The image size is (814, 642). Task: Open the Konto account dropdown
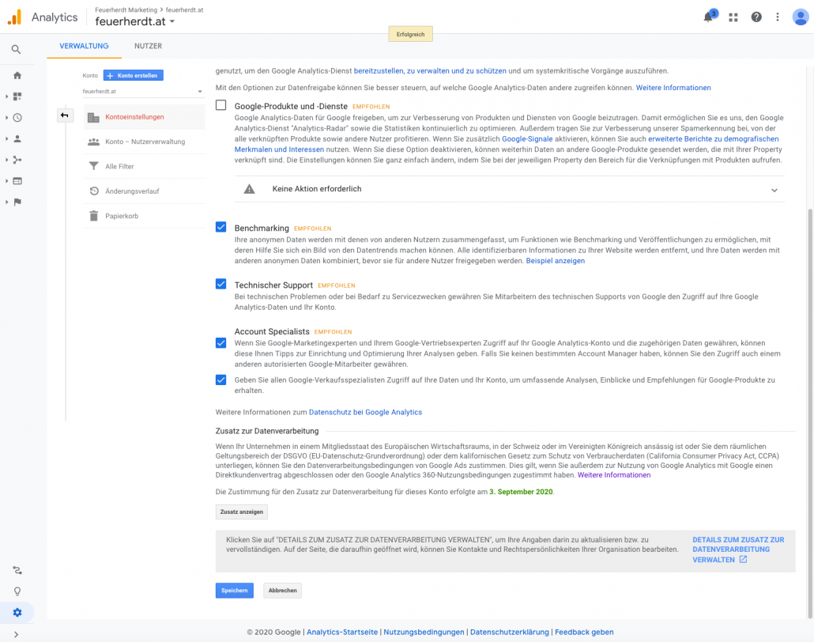[x=142, y=92]
